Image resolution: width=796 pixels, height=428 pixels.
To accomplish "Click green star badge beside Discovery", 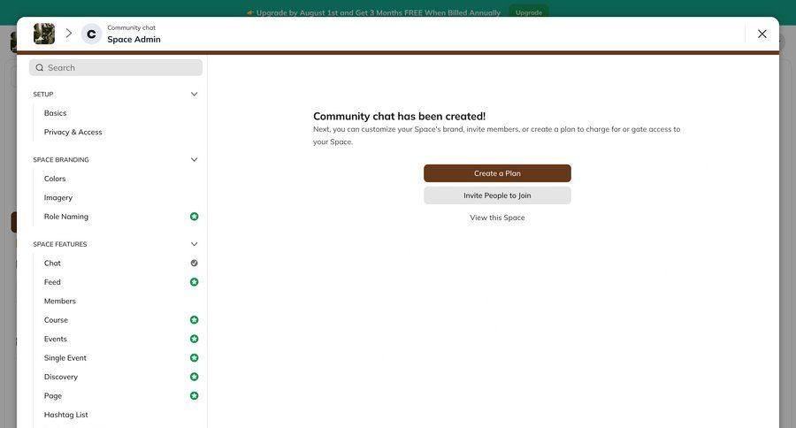I will coord(194,377).
